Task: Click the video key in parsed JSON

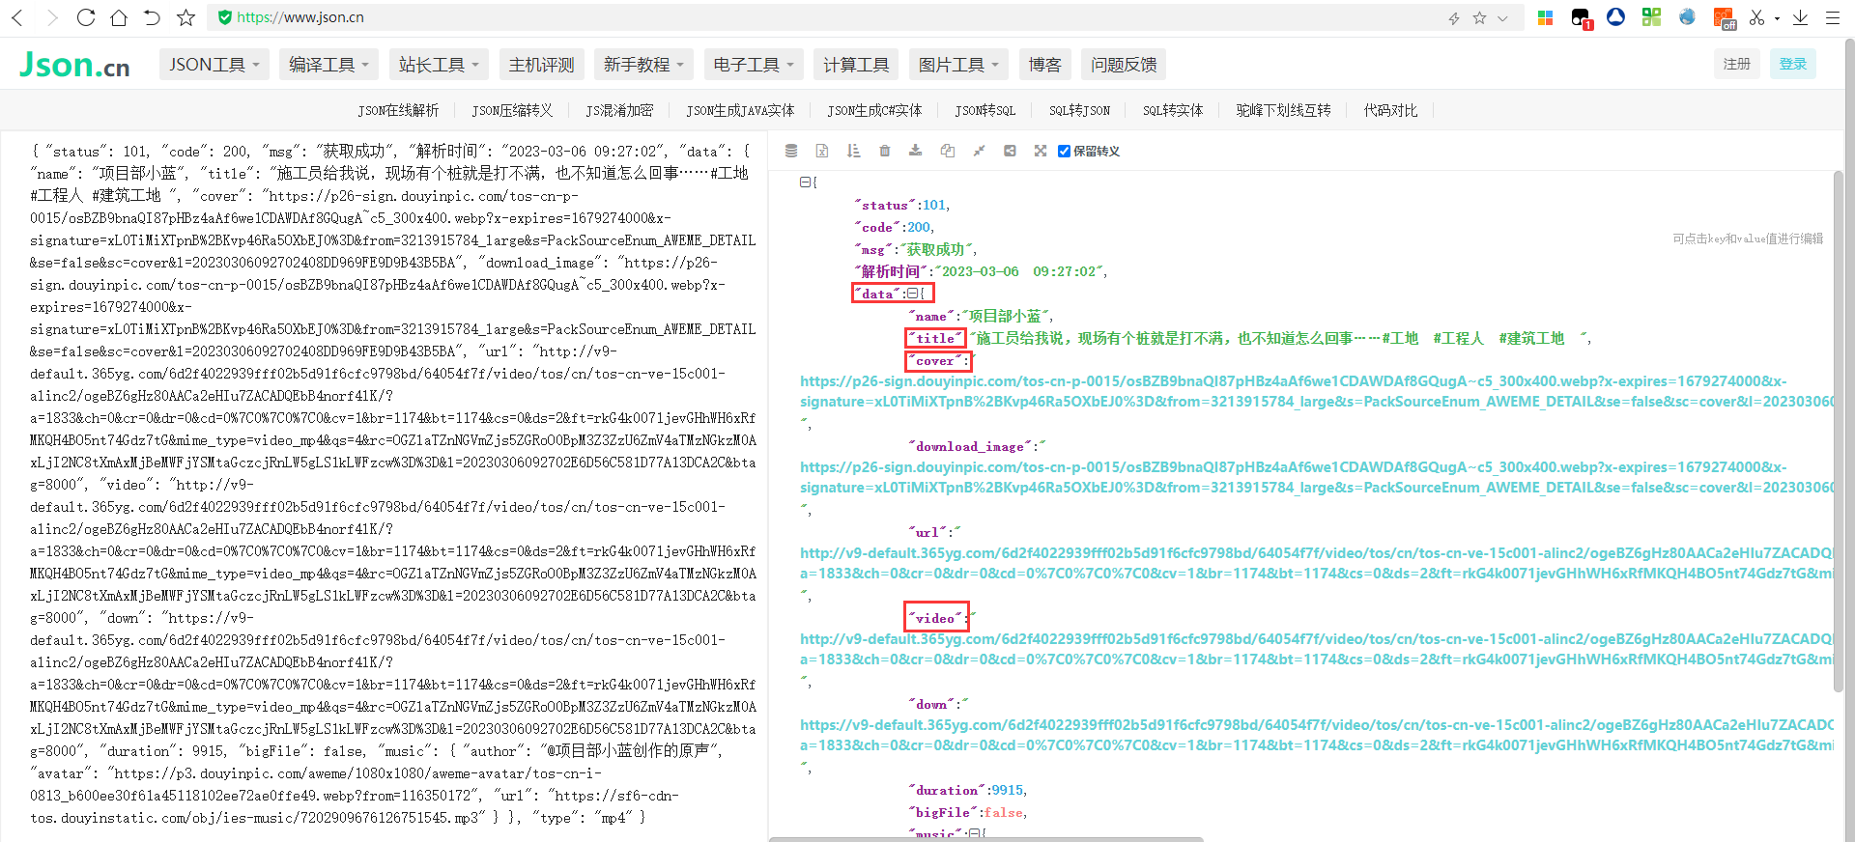Action: 935,618
